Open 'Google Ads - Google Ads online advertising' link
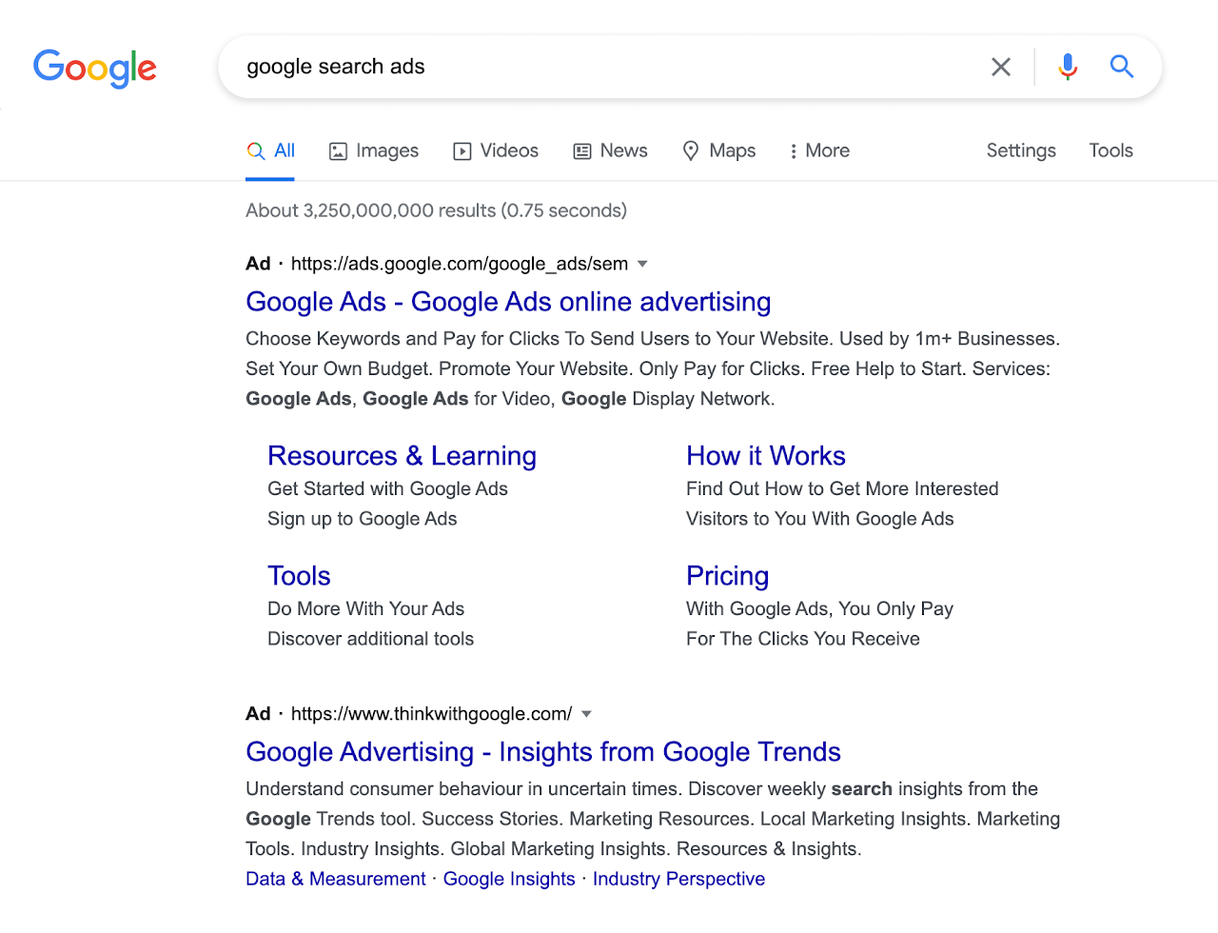The height and width of the screenshot is (933, 1218). pos(508,302)
